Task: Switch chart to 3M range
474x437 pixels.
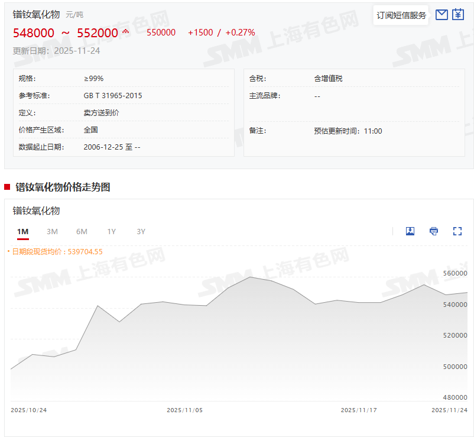Action: click(x=52, y=232)
